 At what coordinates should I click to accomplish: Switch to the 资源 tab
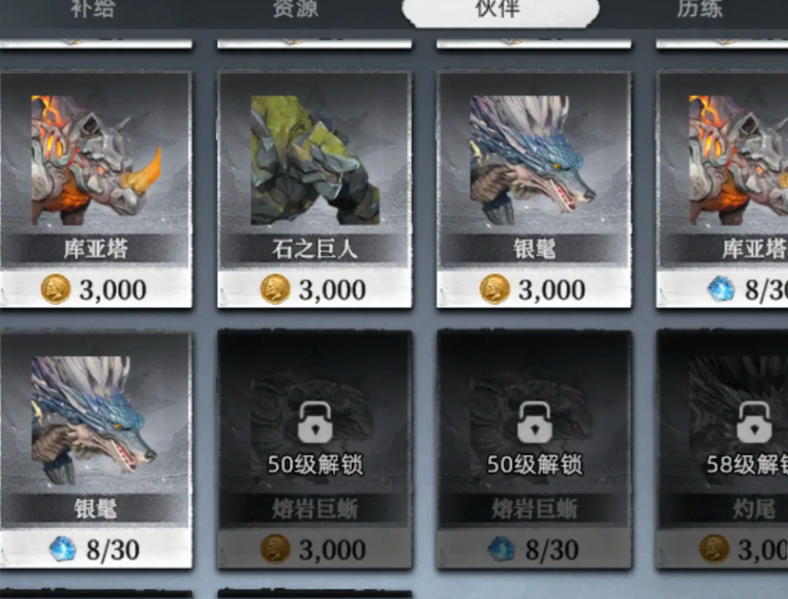(295, 9)
